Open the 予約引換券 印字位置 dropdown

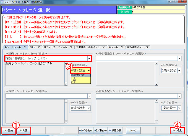(179, 70)
